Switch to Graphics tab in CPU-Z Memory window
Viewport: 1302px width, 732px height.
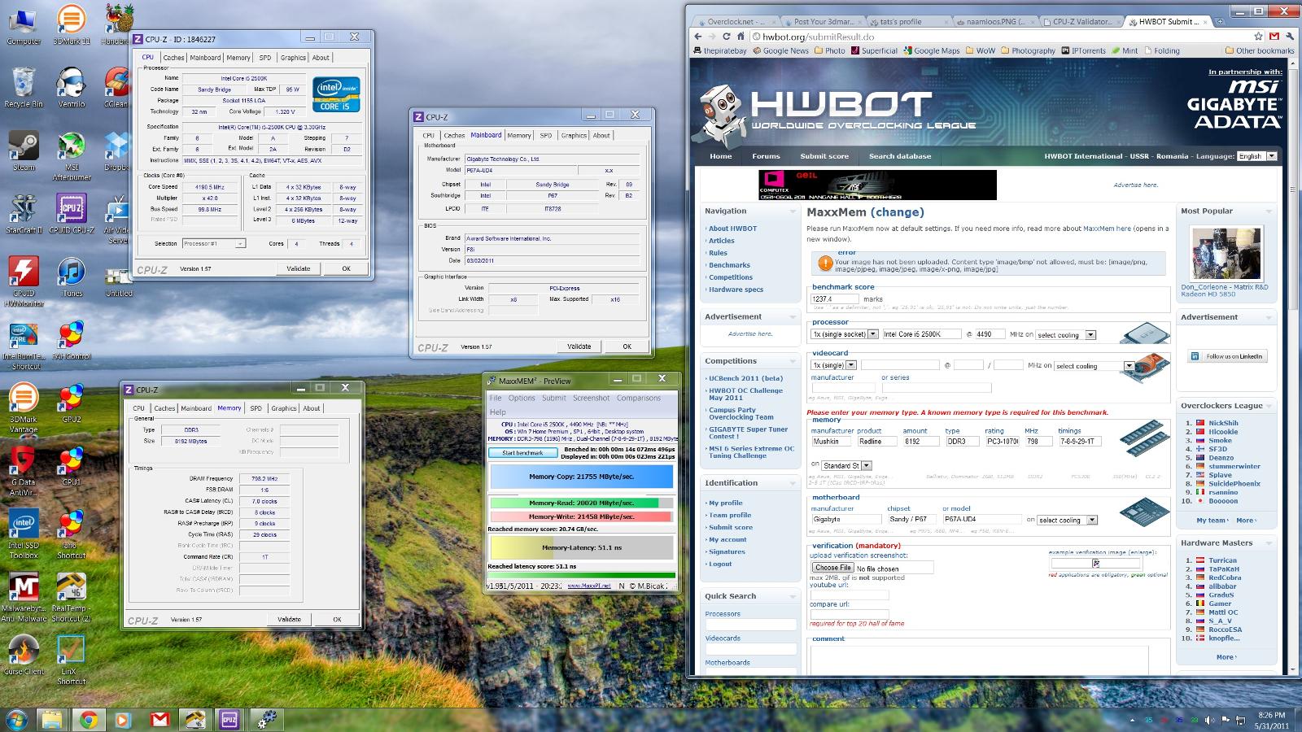click(x=283, y=408)
